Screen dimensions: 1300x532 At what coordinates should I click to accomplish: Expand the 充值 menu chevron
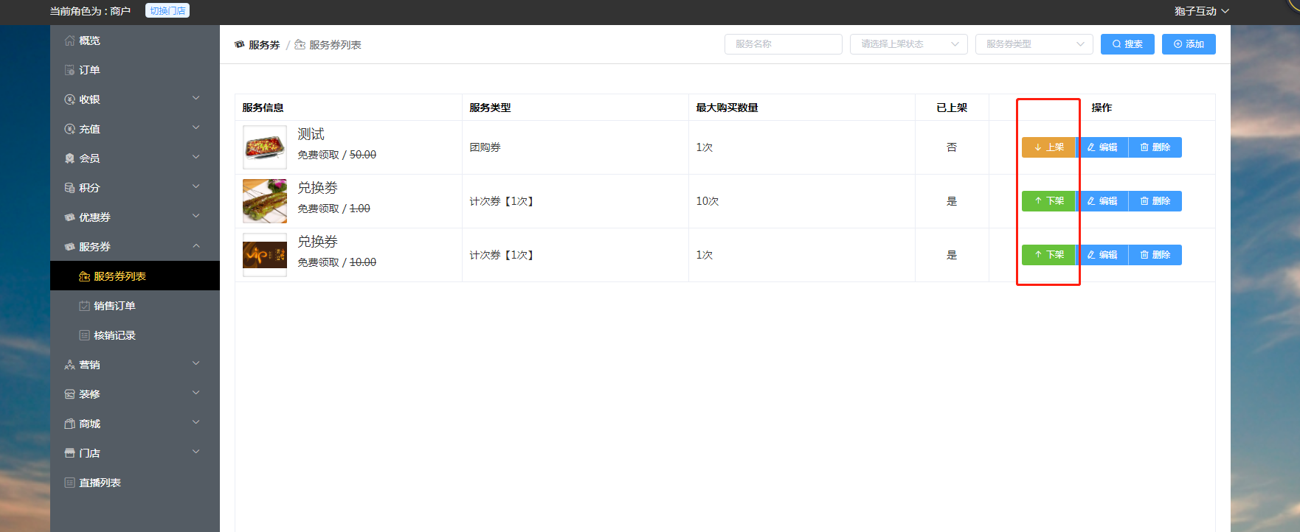pos(196,127)
